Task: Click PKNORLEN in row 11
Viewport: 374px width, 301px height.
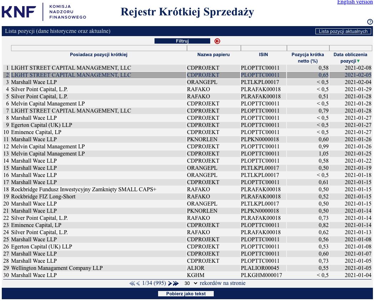Action: 202,139
